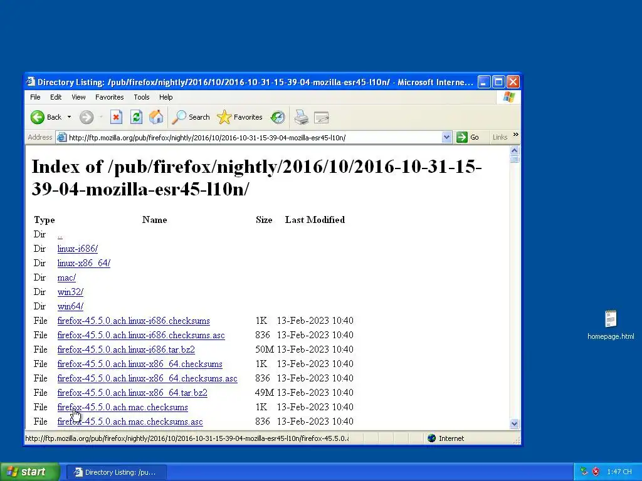Click the red shield security tray icon
642x481 pixels.
(x=596, y=472)
